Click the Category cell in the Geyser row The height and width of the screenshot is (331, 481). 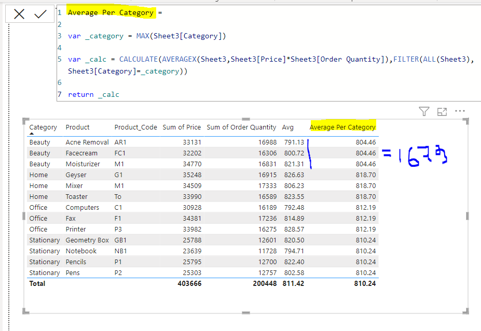click(38, 175)
